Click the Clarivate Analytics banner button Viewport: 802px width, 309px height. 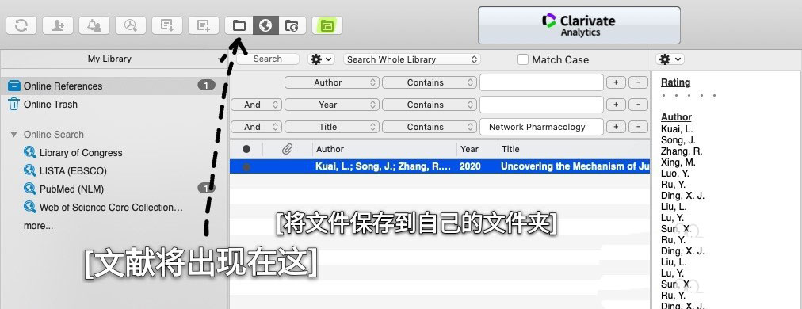(579, 25)
